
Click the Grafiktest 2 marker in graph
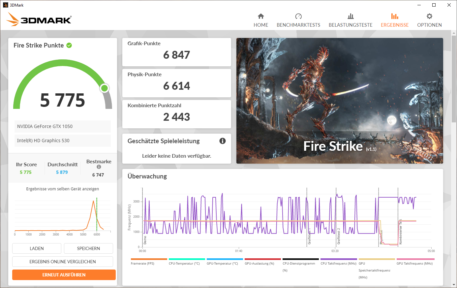[x=339, y=236]
